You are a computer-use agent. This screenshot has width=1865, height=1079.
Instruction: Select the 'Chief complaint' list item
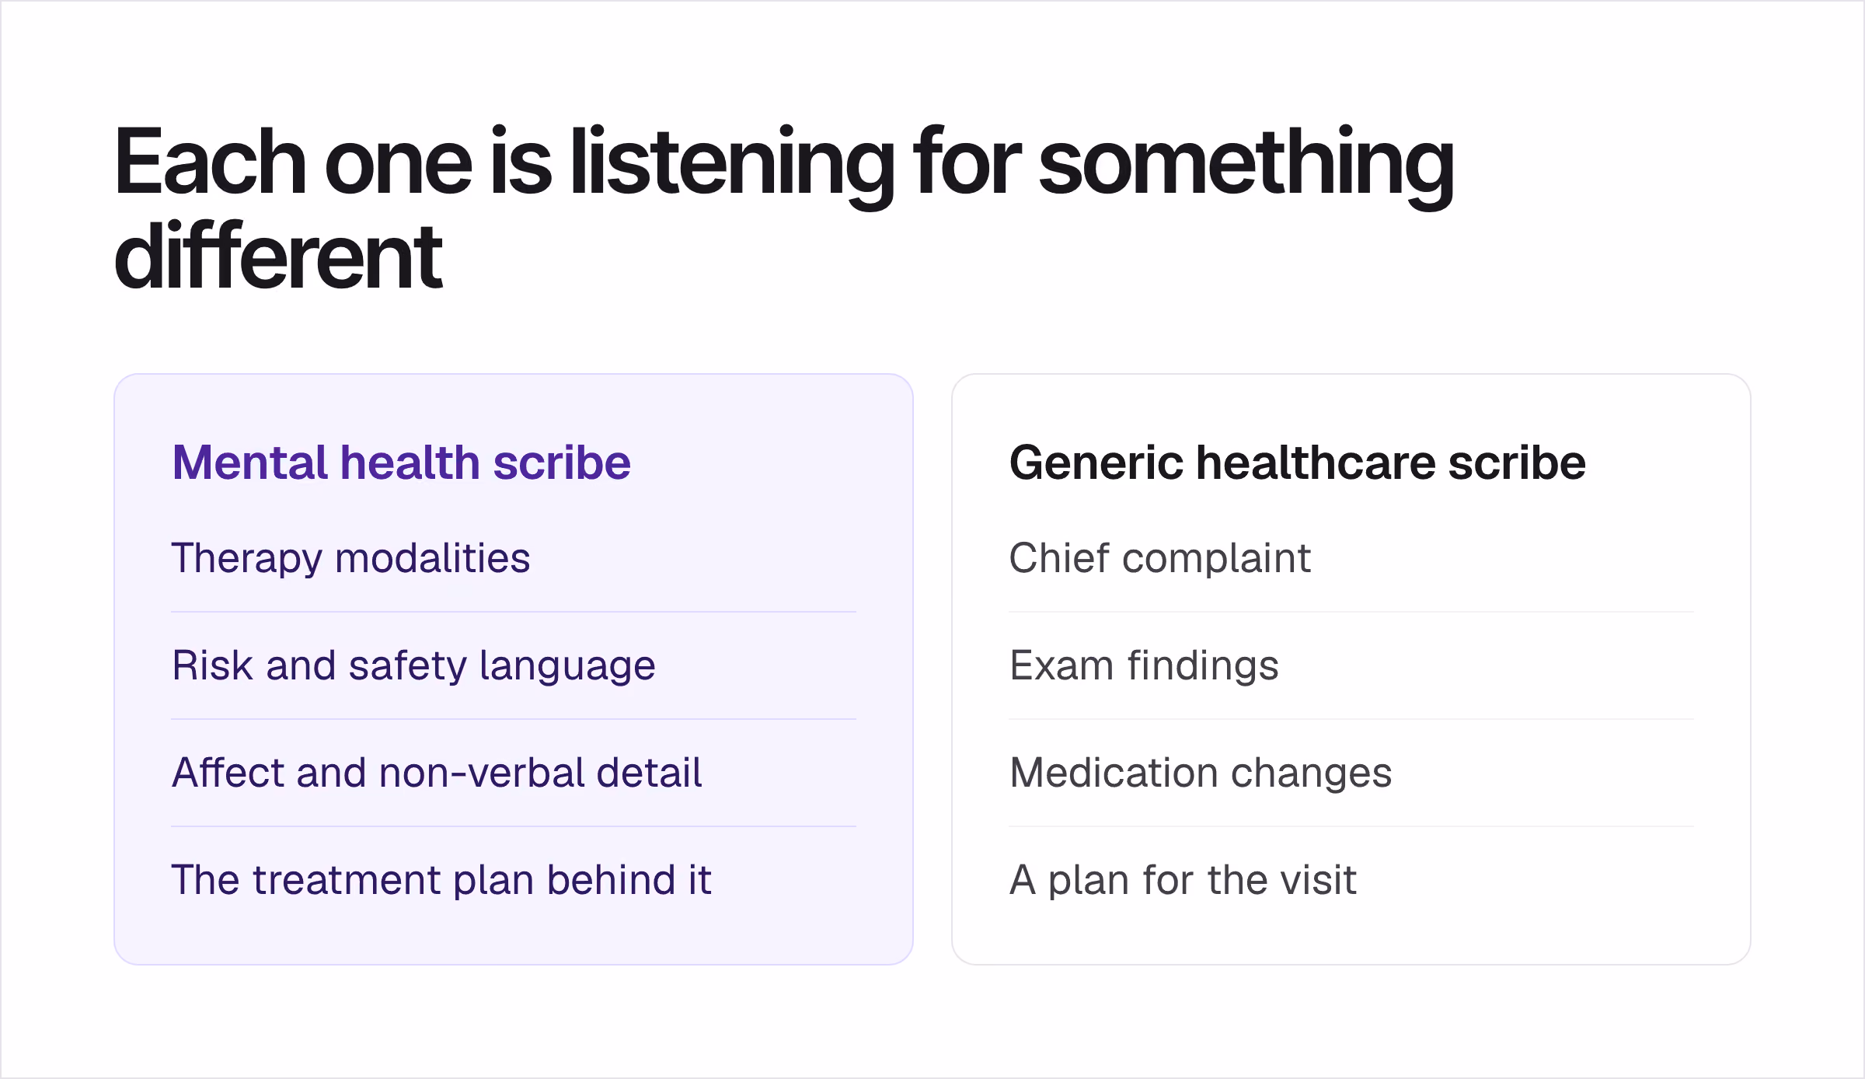(1160, 558)
